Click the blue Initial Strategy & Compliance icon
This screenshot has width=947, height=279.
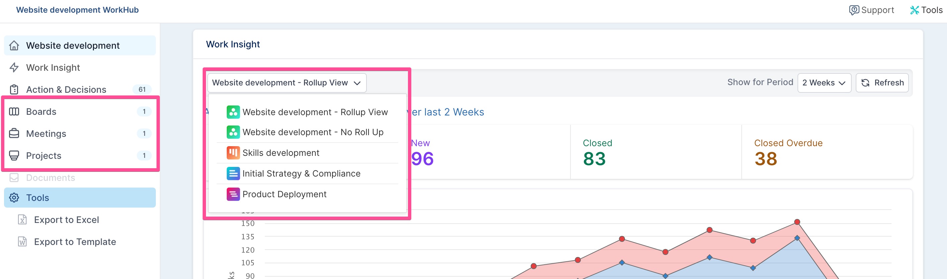pyautogui.click(x=233, y=173)
